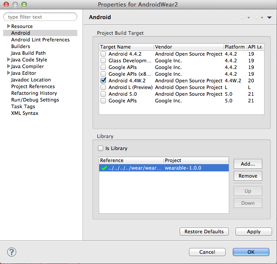Check the Android L (Preview) checkbox
This screenshot has width=277, height=264.
coord(103,87)
